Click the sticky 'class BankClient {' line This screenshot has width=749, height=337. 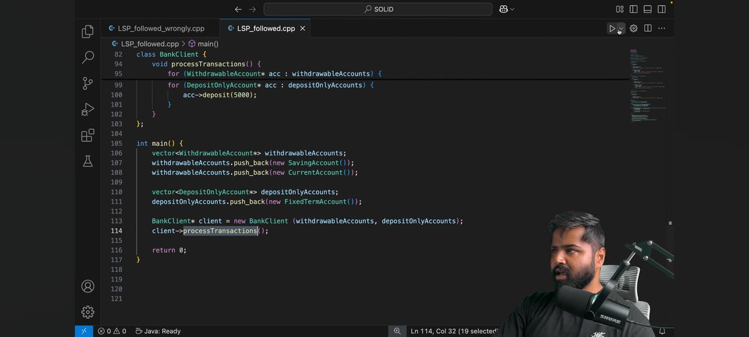click(171, 54)
